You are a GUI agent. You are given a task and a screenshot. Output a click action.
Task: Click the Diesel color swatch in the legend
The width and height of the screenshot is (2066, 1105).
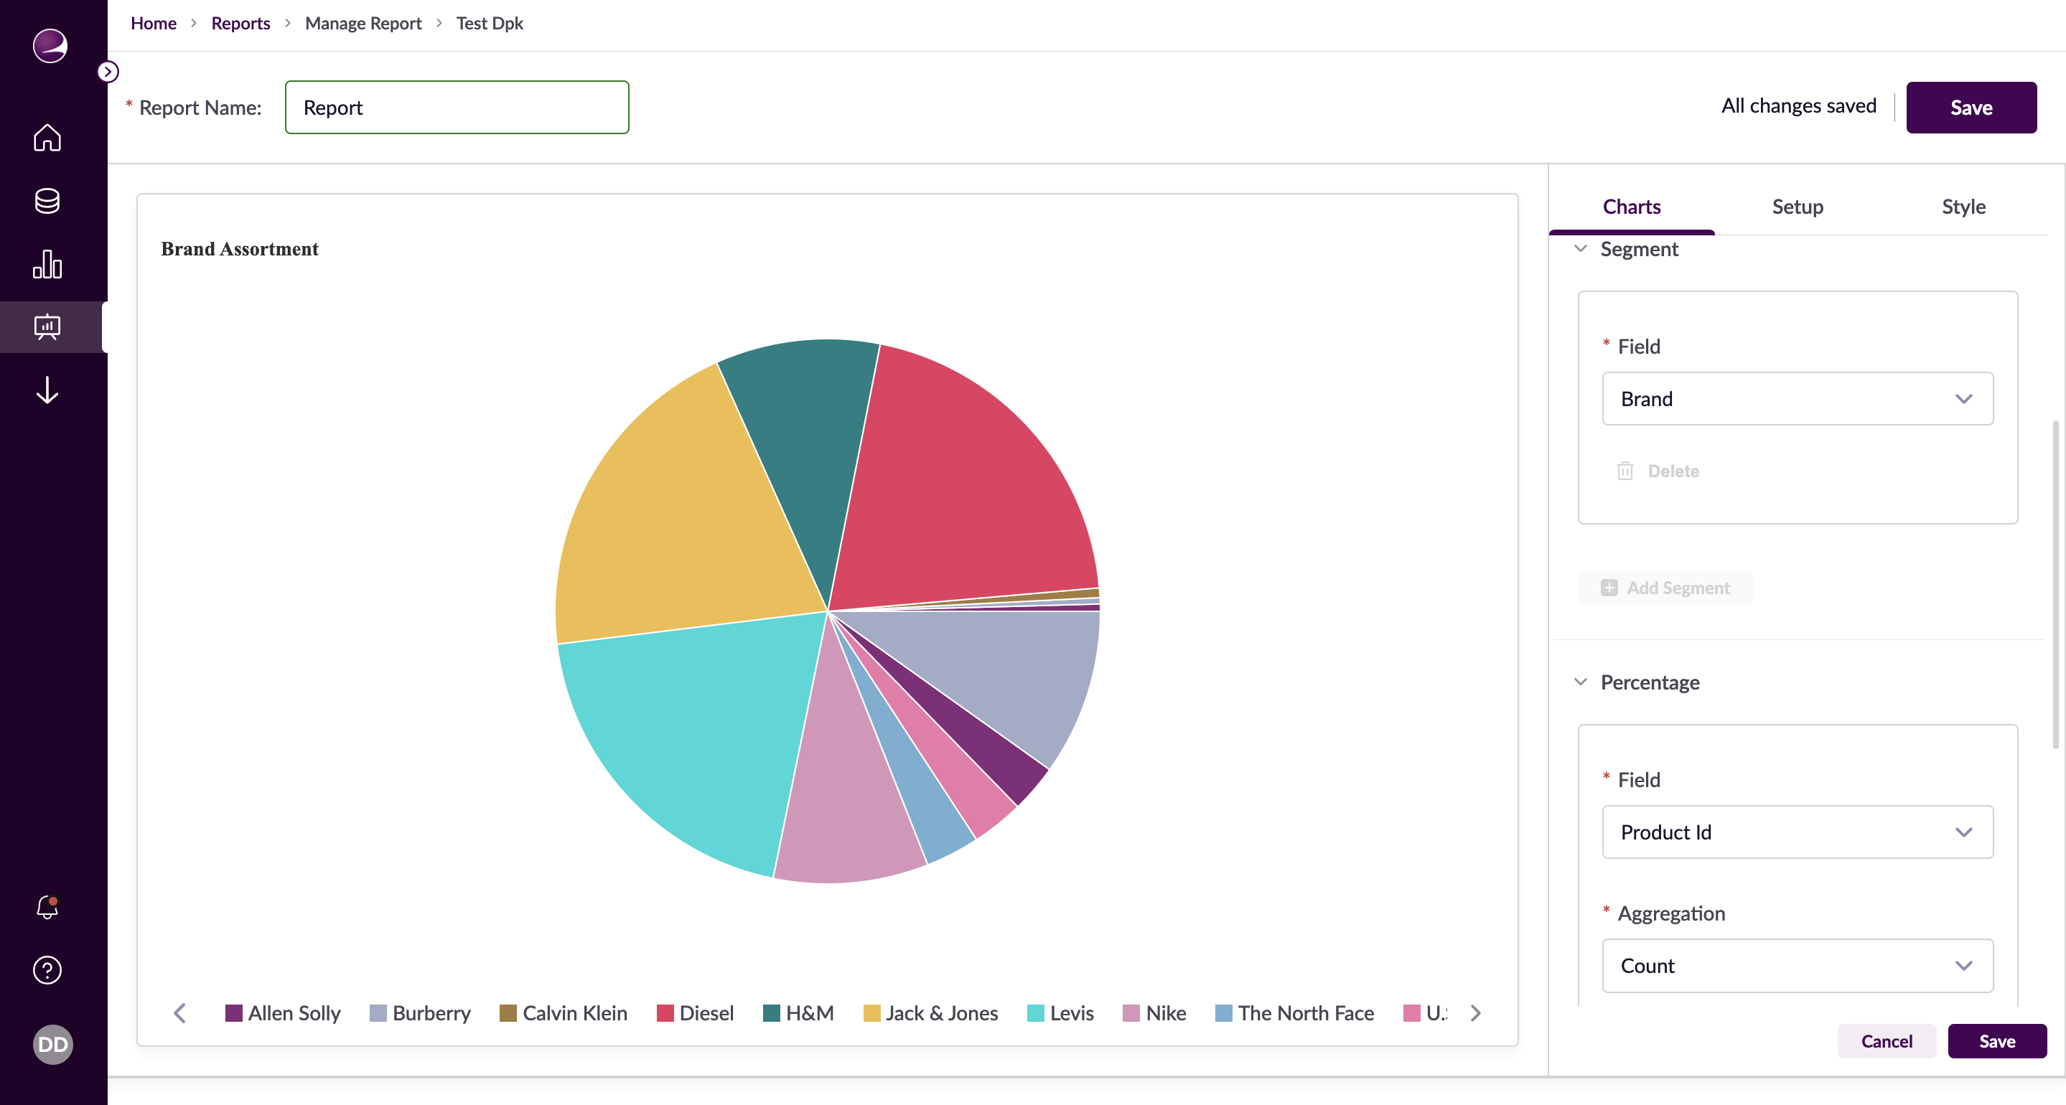pyautogui.click(x=664, y=1012)
